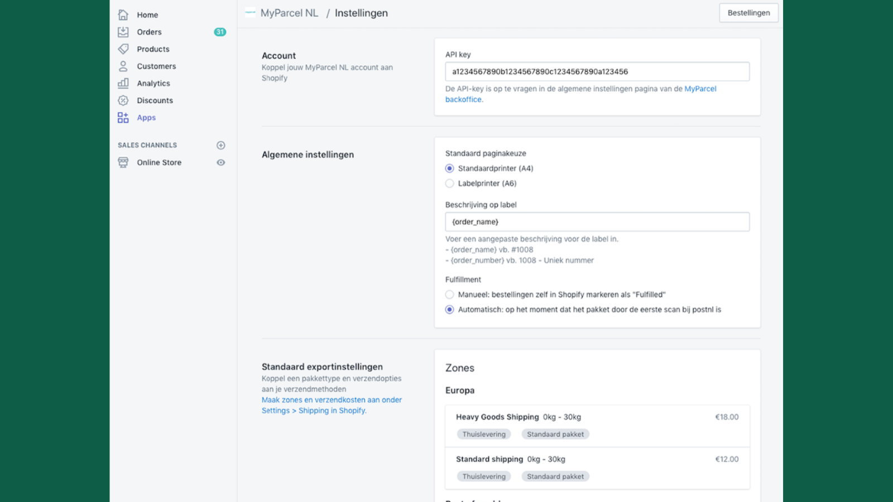This screenshot has width=893, height=502.
Task: Click Heavy Goods Shipping Standaard pakket tag
Action: 555,434
